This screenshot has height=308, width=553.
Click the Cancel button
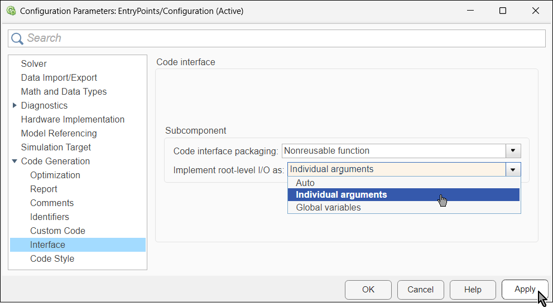[x=420, y=290]
